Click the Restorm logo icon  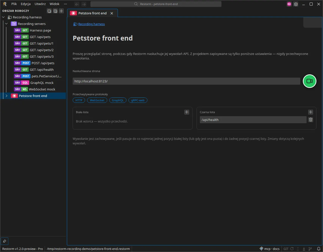pyautogui.click(x=5, y=4)
